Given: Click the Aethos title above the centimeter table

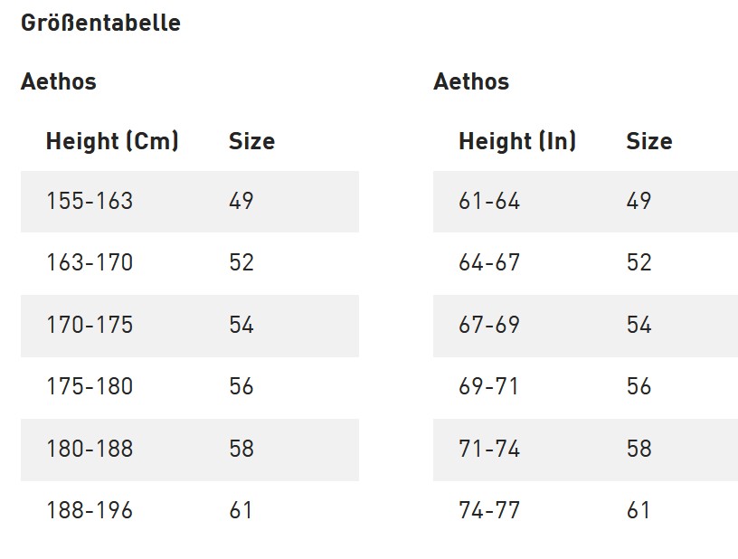Looking at the screenshot, I should pyautogui.click(x=58, y=81).
